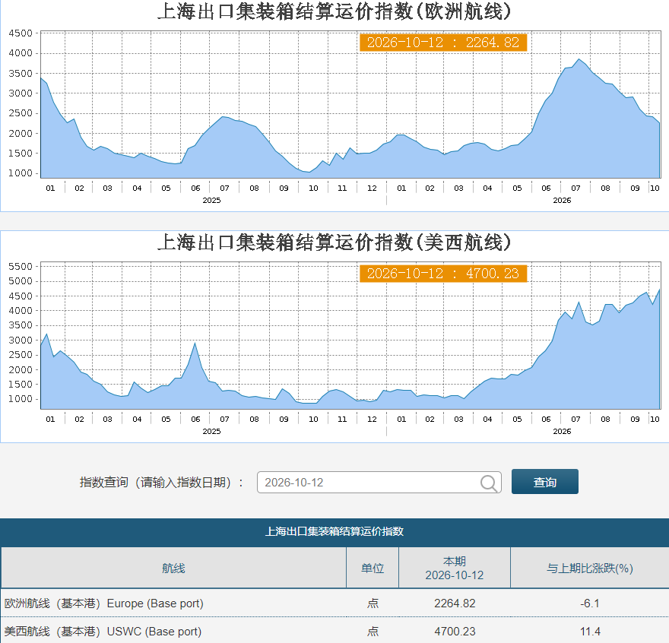Focus the index date input field
669x643 pixels.
[379, 482]
